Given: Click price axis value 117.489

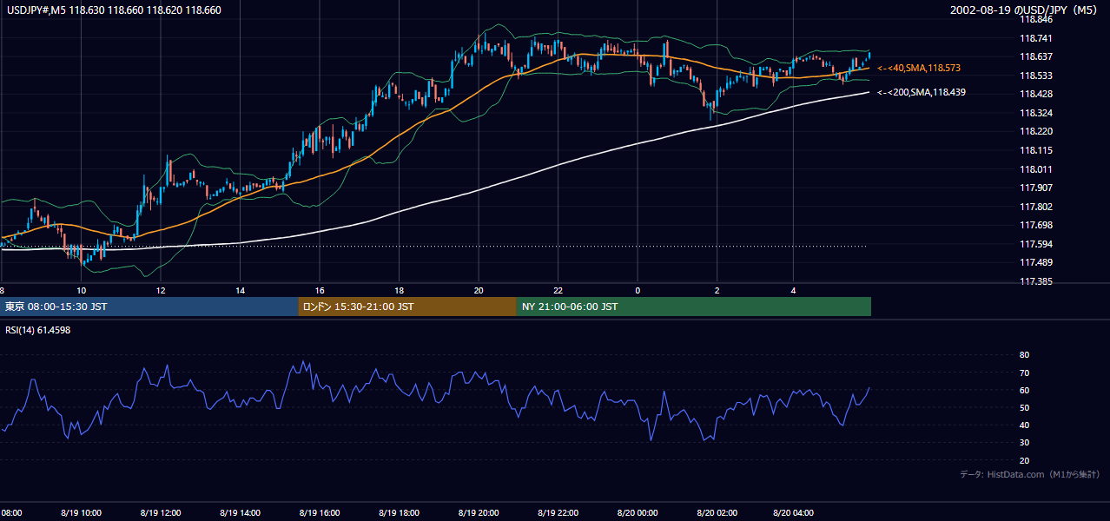Looking at the screenshot, I should point(1037,262).
